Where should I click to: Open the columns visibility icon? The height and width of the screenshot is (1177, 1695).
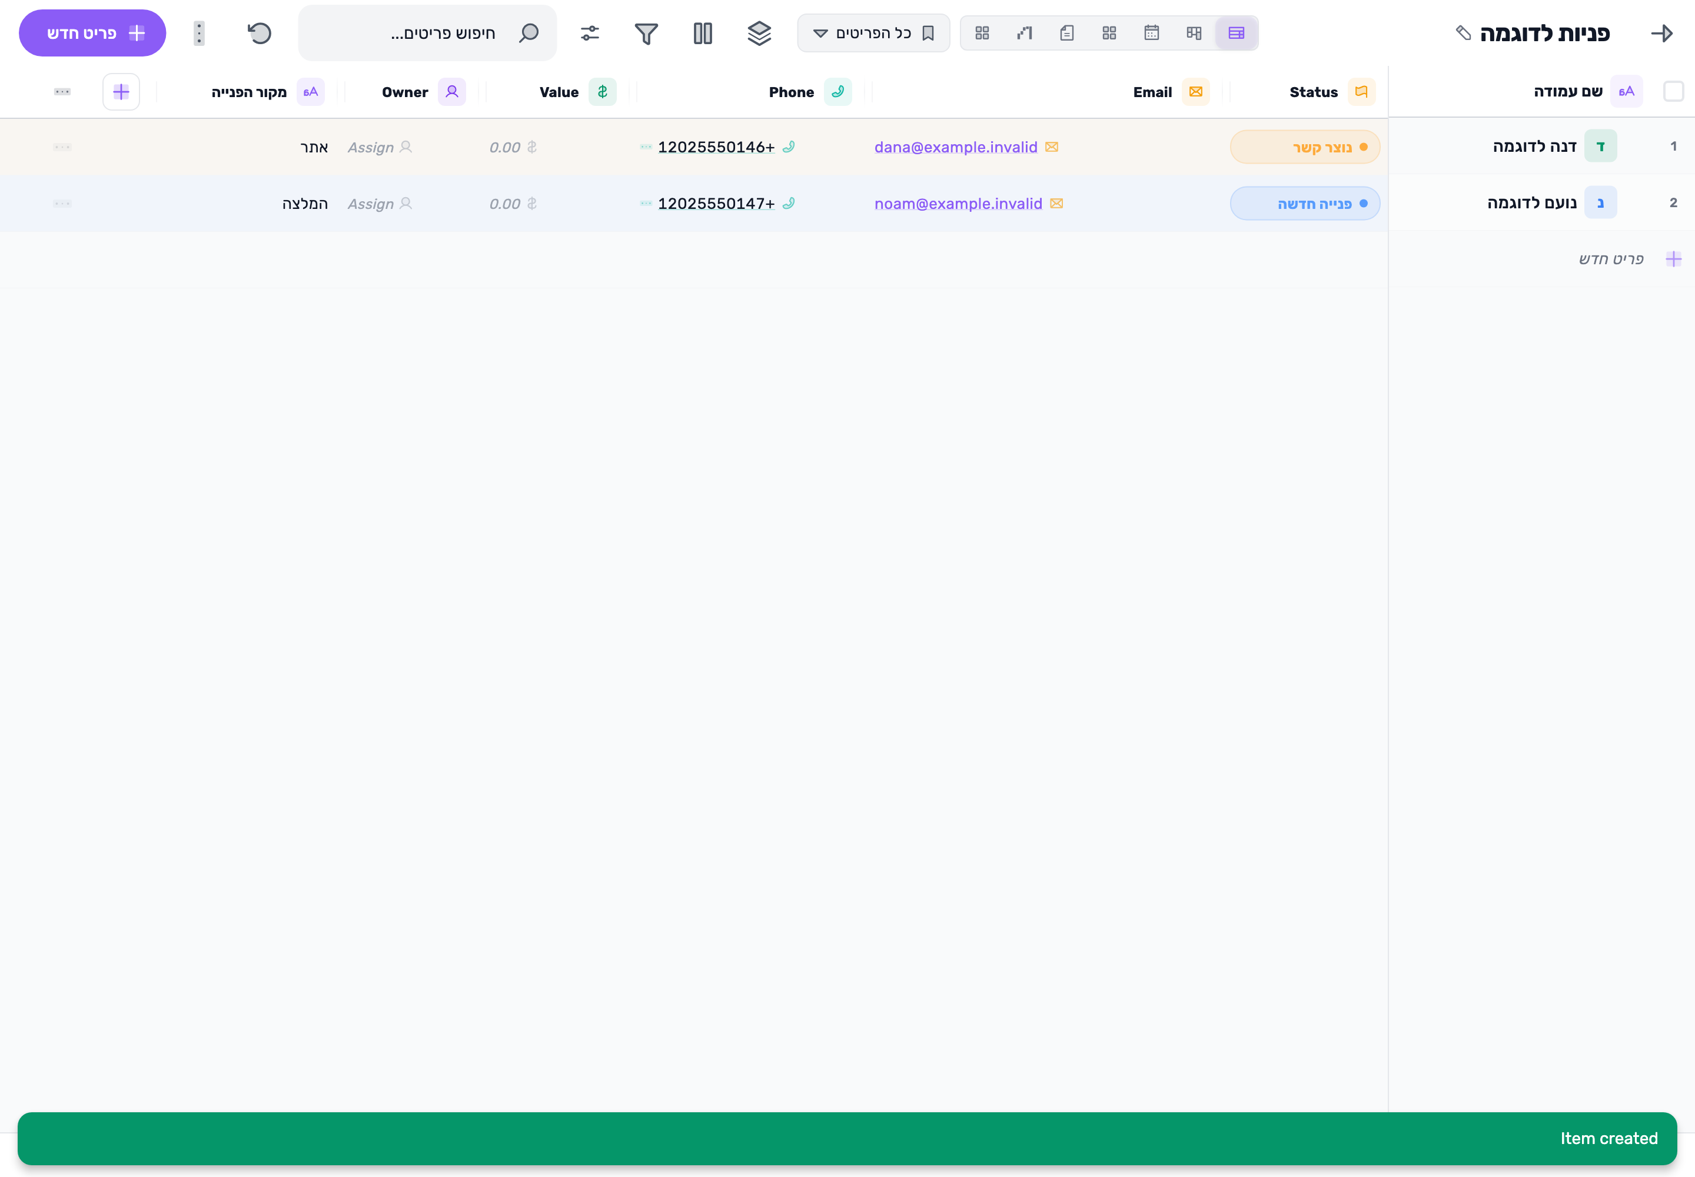pyautogui.click(x=703, y=33)
